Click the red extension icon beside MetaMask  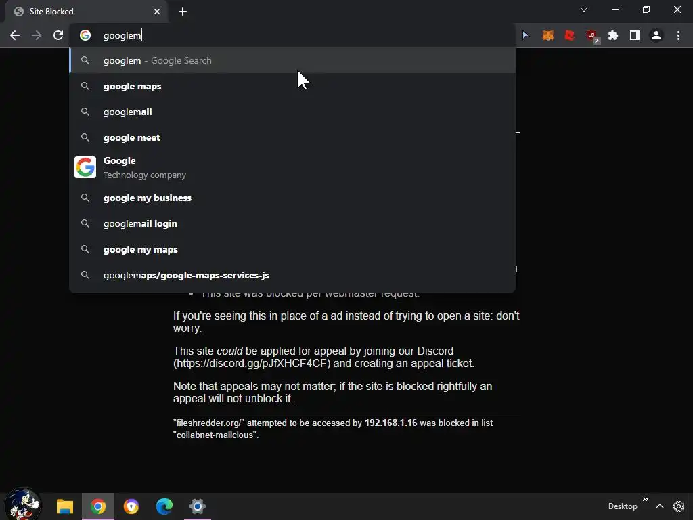[x=570, y=35]
